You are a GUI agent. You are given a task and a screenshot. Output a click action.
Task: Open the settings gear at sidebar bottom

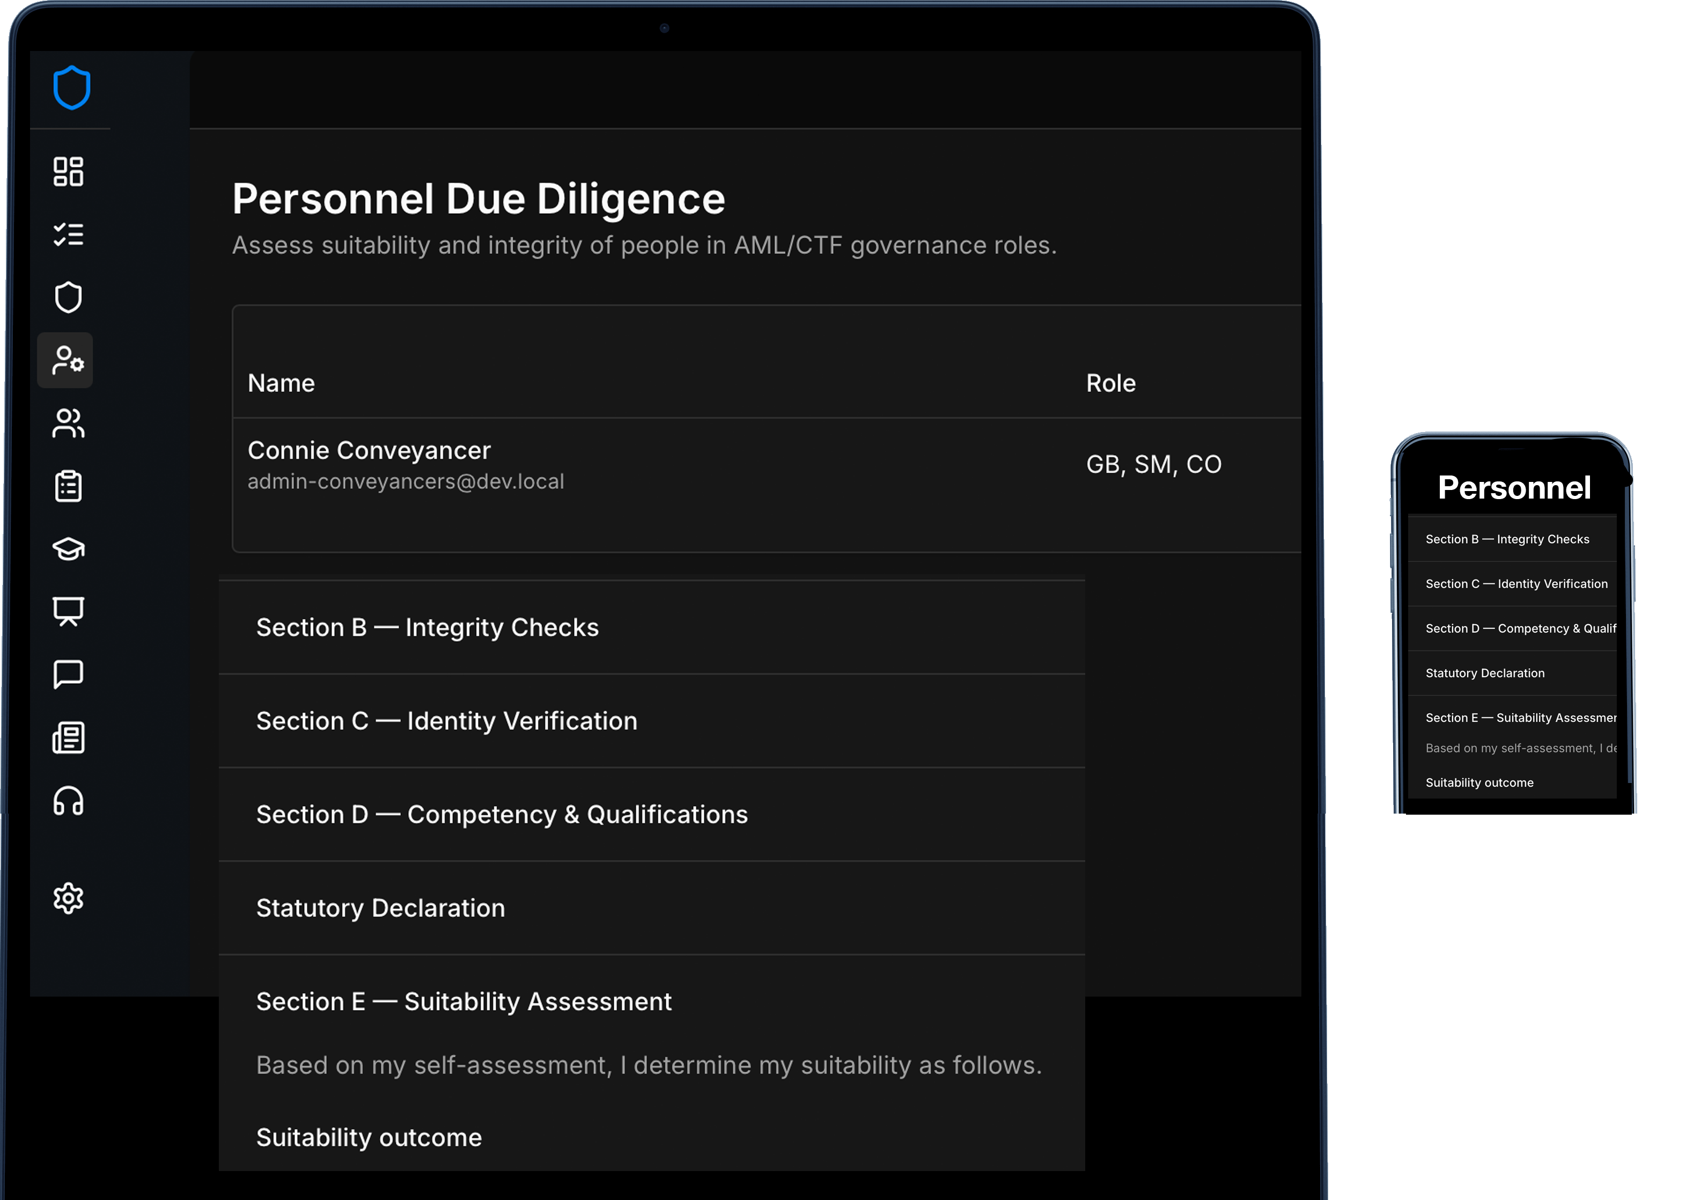point(69,898)
